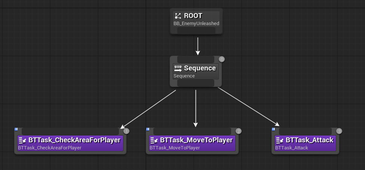Click the Sequence node arrows icon
The width and height of the screenshot is (365, 170).
[178, 69]
